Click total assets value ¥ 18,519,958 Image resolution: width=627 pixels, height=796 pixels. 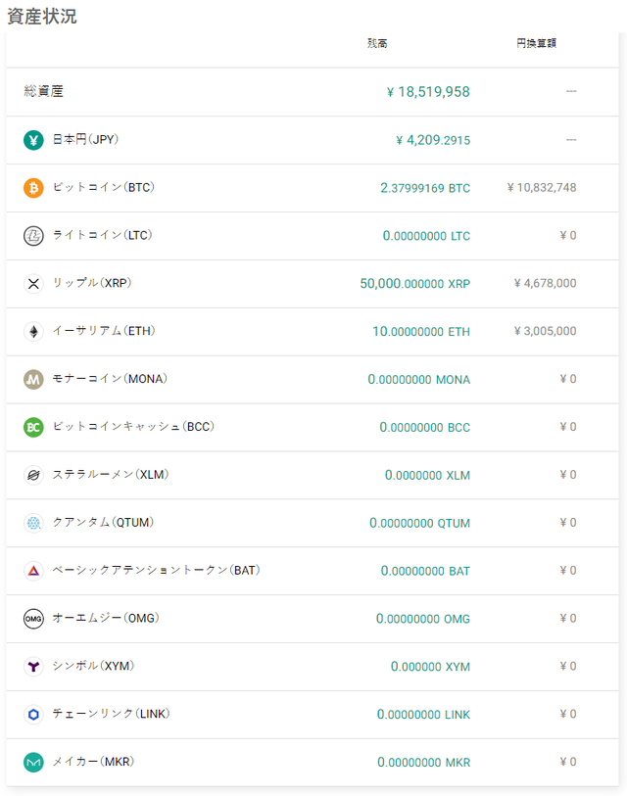[x=428, y=92]
